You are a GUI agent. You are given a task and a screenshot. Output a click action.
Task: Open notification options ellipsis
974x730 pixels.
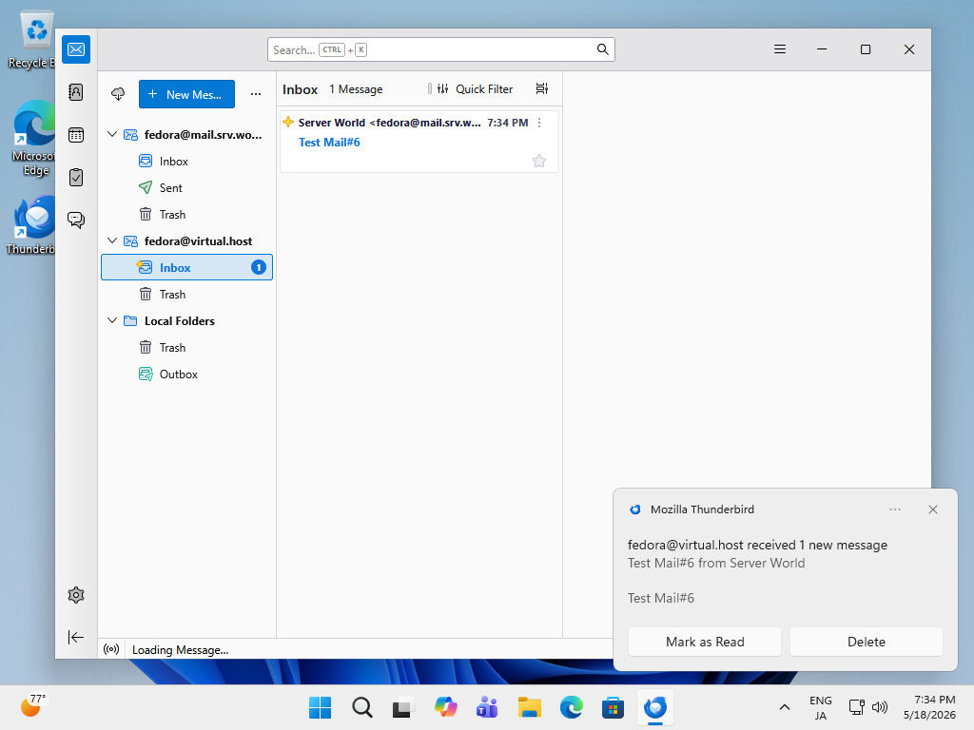[x=894, y=509]
